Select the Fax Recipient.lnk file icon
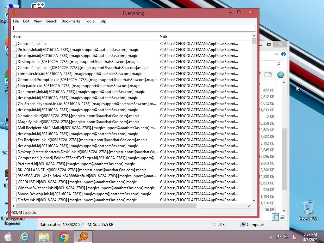This screenshot has width=324, height=243. [x=15, y=140]
